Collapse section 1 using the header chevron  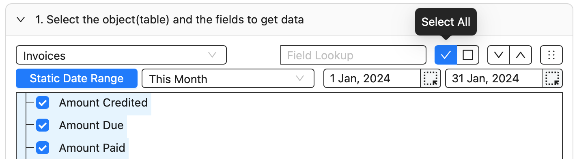click(x=22, y=19)
